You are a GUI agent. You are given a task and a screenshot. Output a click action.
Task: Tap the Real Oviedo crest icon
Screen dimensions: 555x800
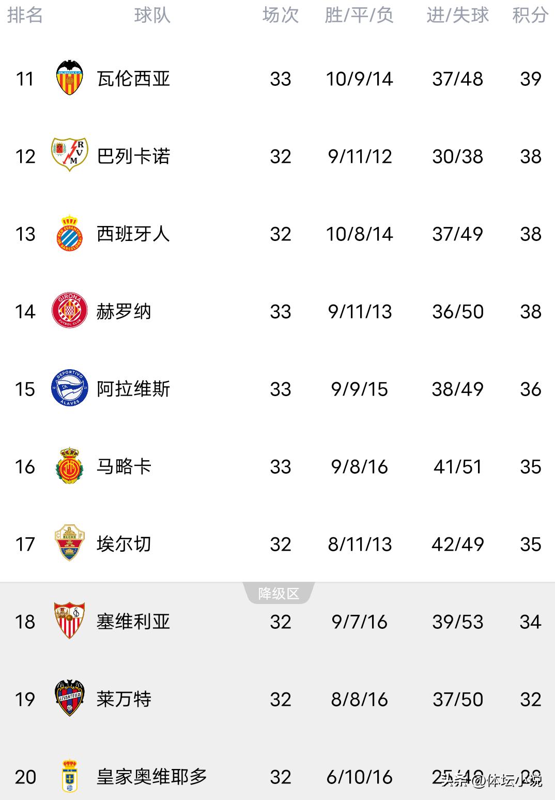[x=69, y=776]
